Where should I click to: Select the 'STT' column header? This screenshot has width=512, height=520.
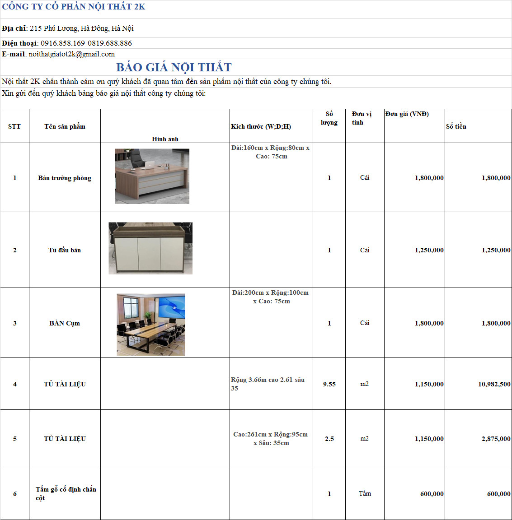pos(14,126)
